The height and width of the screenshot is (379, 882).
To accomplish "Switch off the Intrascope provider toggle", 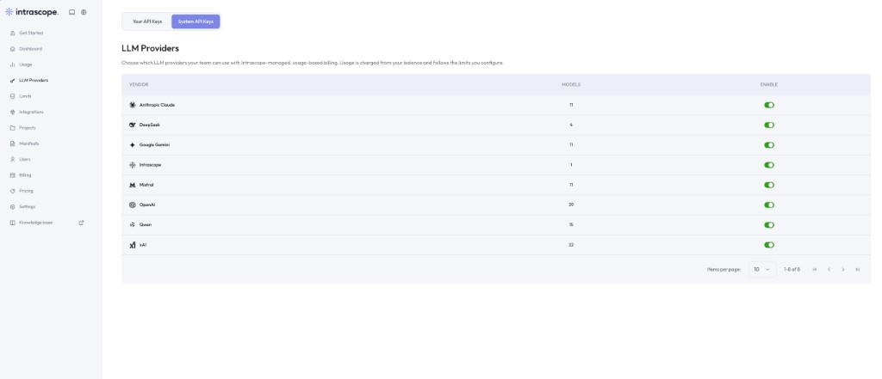I will (x=769, y=165).
